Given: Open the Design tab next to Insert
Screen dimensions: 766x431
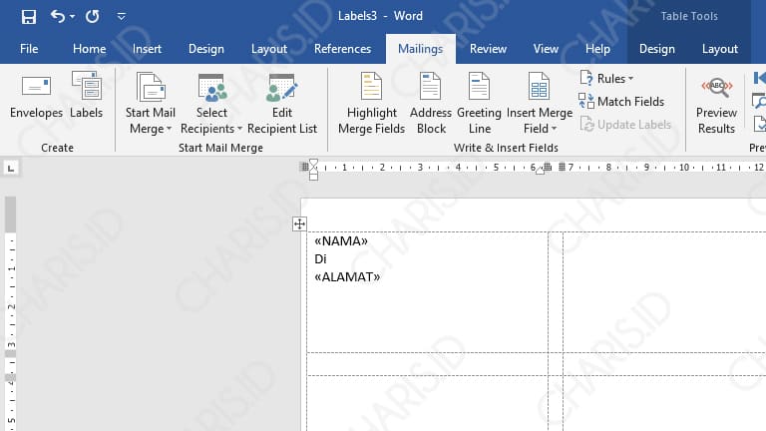Looking at the screenshot, I should click(x=206, y=49).
